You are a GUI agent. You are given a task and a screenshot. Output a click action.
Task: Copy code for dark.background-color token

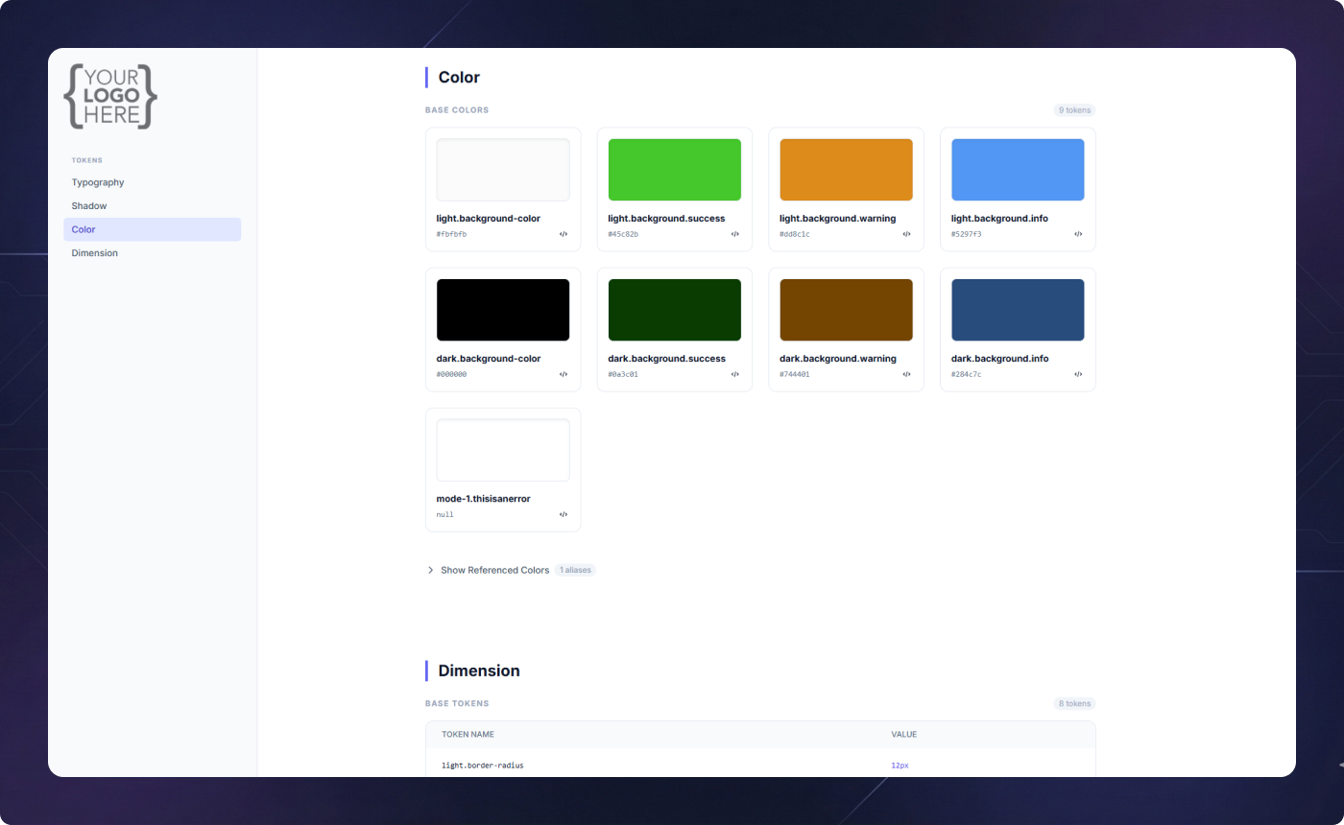tap(563, 374)
